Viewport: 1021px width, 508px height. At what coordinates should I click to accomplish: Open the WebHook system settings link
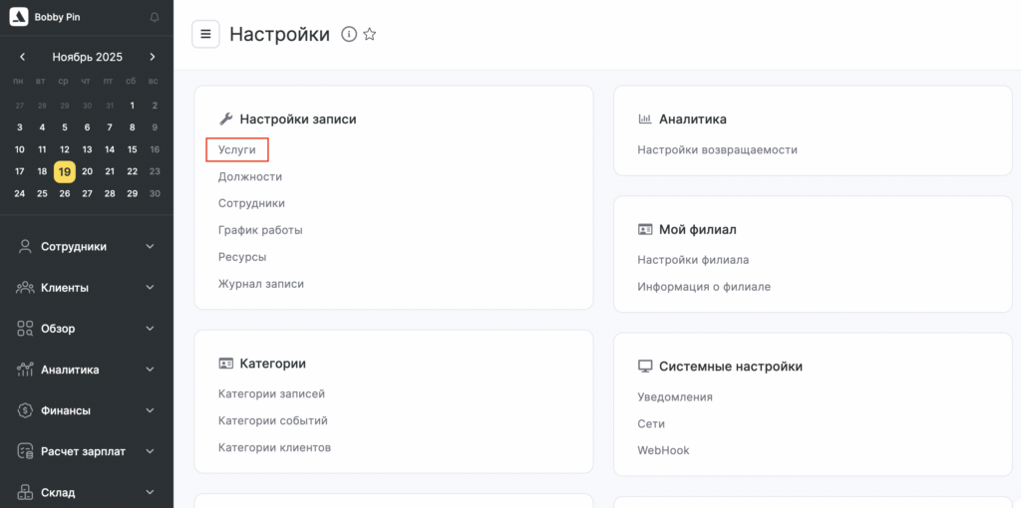pyautogui.click(x=663, y=450)
